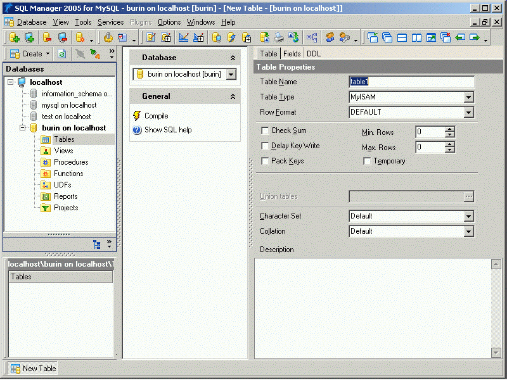Screen dimensions: 507x380
Task: Open the Create button dropdown arrow
Action: (x=48, y=54)
